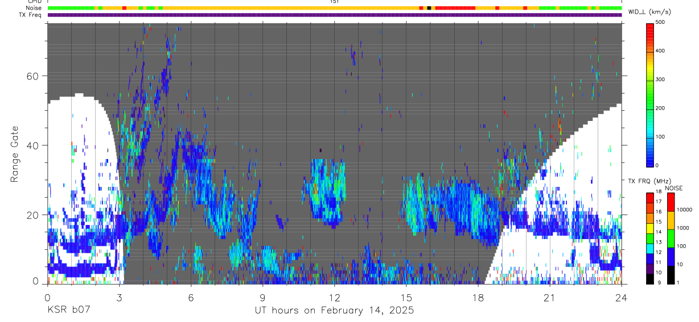Click the 'Noise' row label at top left
Screen dimensions: 699x322
pos(35,8)
